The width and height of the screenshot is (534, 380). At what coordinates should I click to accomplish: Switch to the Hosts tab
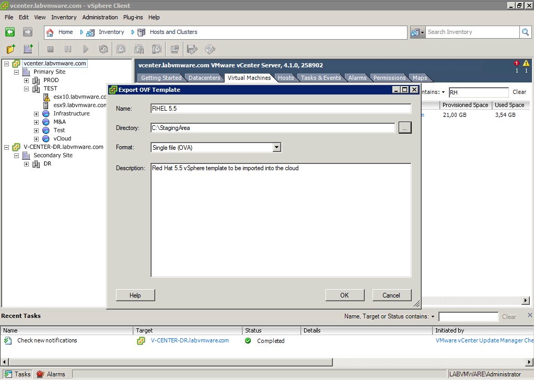(x=286, y=78)
